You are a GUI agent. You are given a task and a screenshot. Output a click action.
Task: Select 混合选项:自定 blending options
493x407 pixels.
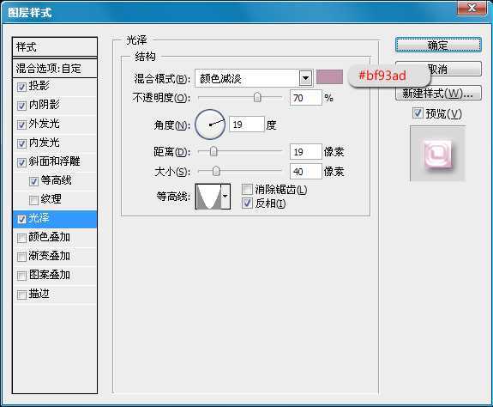(x=55, y=68)
